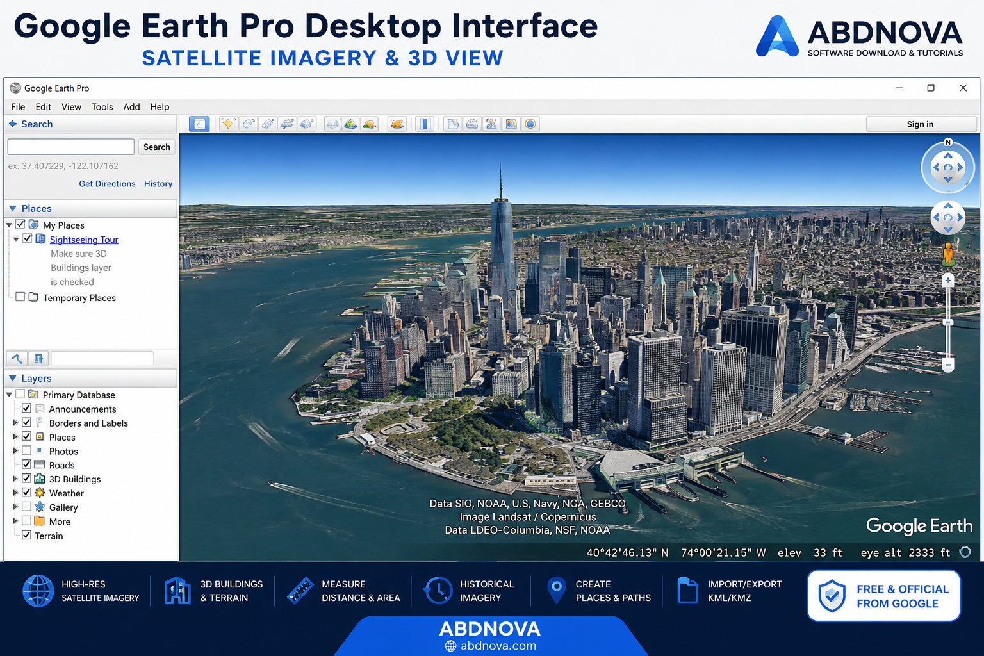Open the Edit menu
Viewport: 984px width, 656px height.
[43, 107]
